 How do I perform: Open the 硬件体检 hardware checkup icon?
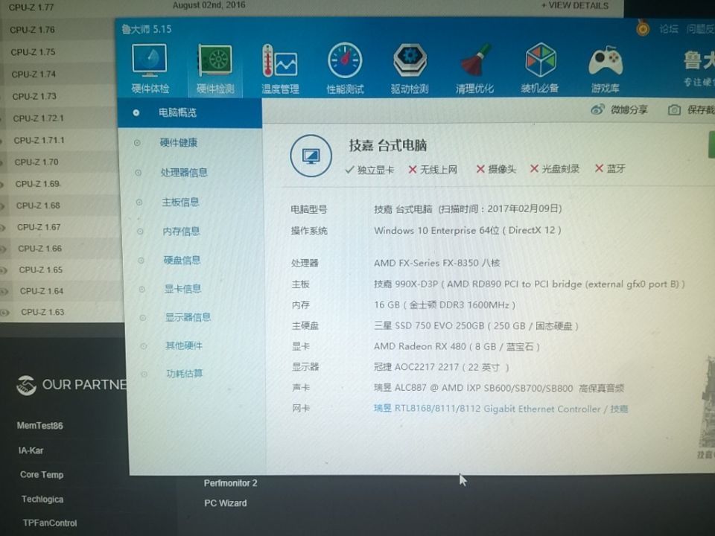click(x=150, y=61)
